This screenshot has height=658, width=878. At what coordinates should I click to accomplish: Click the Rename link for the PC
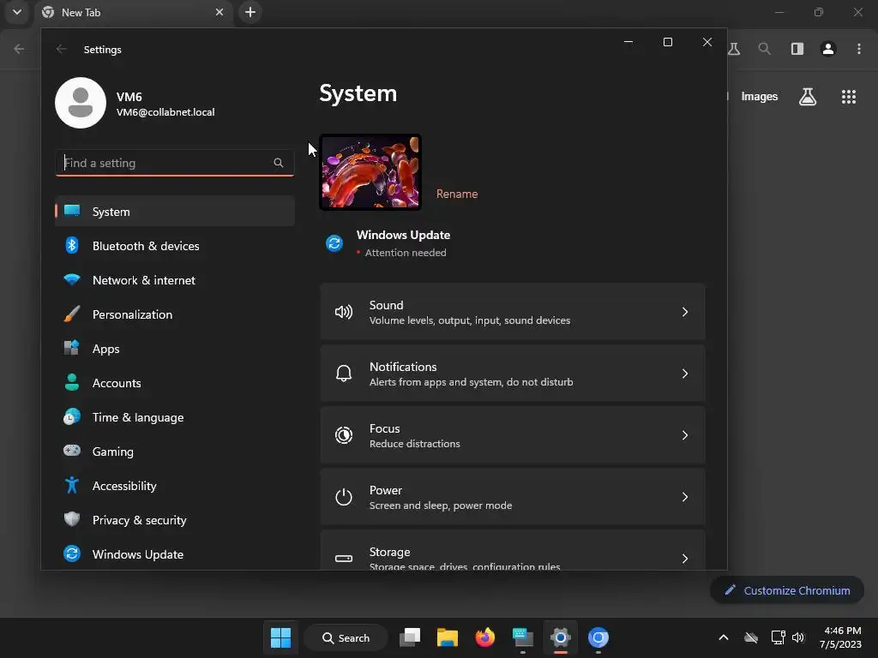point(457,194)
